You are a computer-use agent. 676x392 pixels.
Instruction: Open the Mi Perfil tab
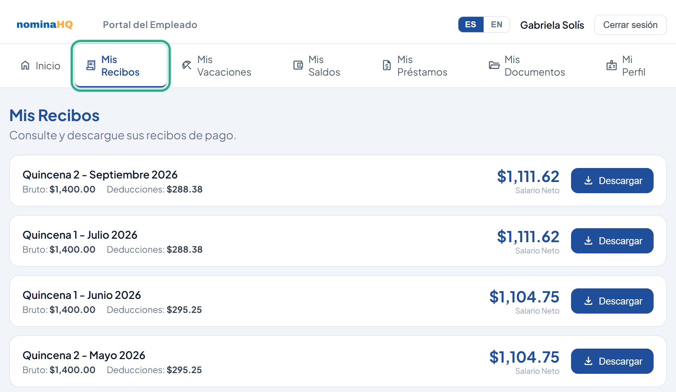626,66
